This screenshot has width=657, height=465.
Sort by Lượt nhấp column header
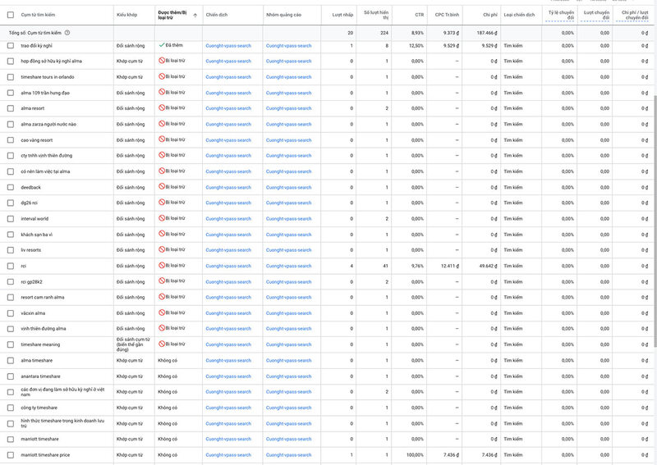[342, 15]
